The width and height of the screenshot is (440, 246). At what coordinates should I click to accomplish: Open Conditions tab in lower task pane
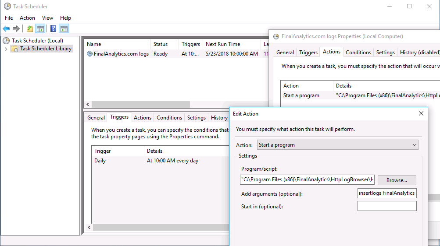pos(169,118)
